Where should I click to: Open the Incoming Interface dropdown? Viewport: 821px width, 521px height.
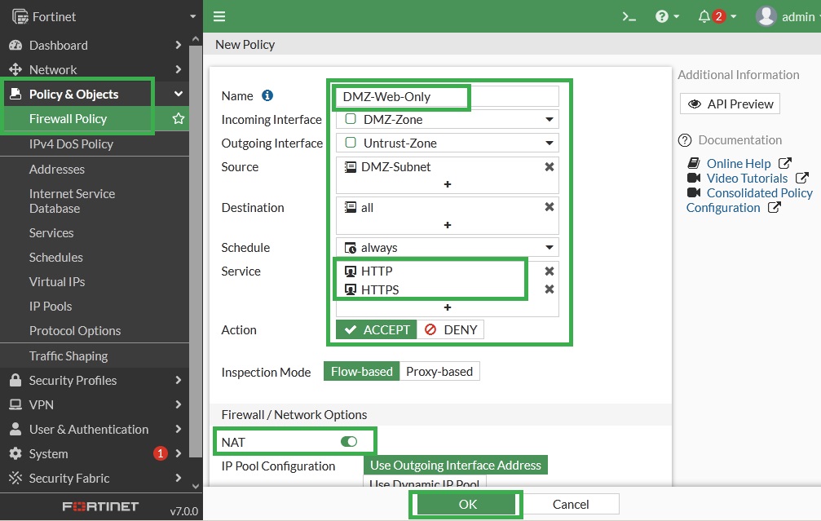coord(447,119)
